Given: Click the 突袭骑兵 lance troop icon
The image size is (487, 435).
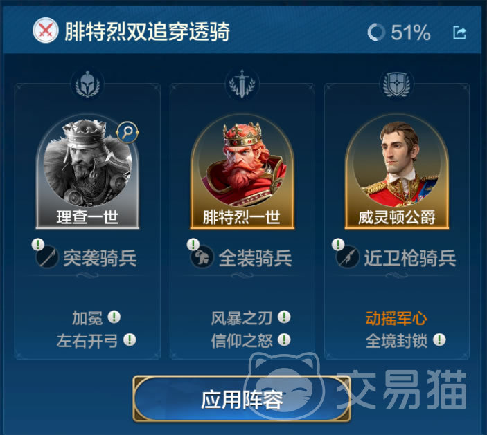Looking at the screenshot, I should pyautogui.click(x=47, y=257).
